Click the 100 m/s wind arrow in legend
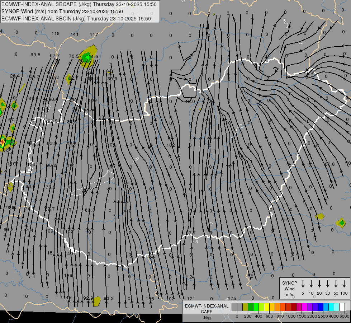351x323 pixels. point(344,284)
